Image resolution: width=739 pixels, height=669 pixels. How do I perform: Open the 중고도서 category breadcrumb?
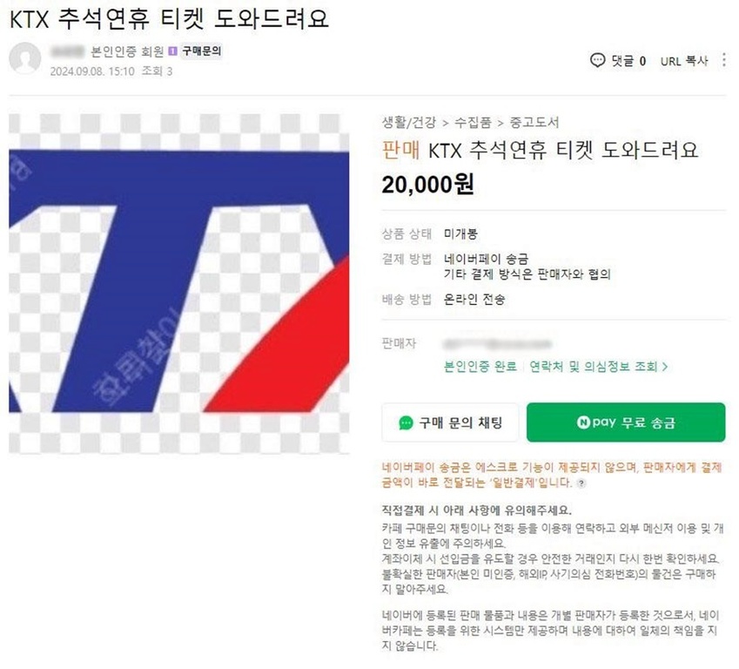pyautogui.click(x=534, y=123)
